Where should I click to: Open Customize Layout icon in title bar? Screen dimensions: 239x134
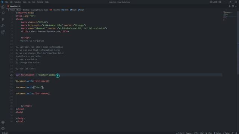tap(220, 2)
